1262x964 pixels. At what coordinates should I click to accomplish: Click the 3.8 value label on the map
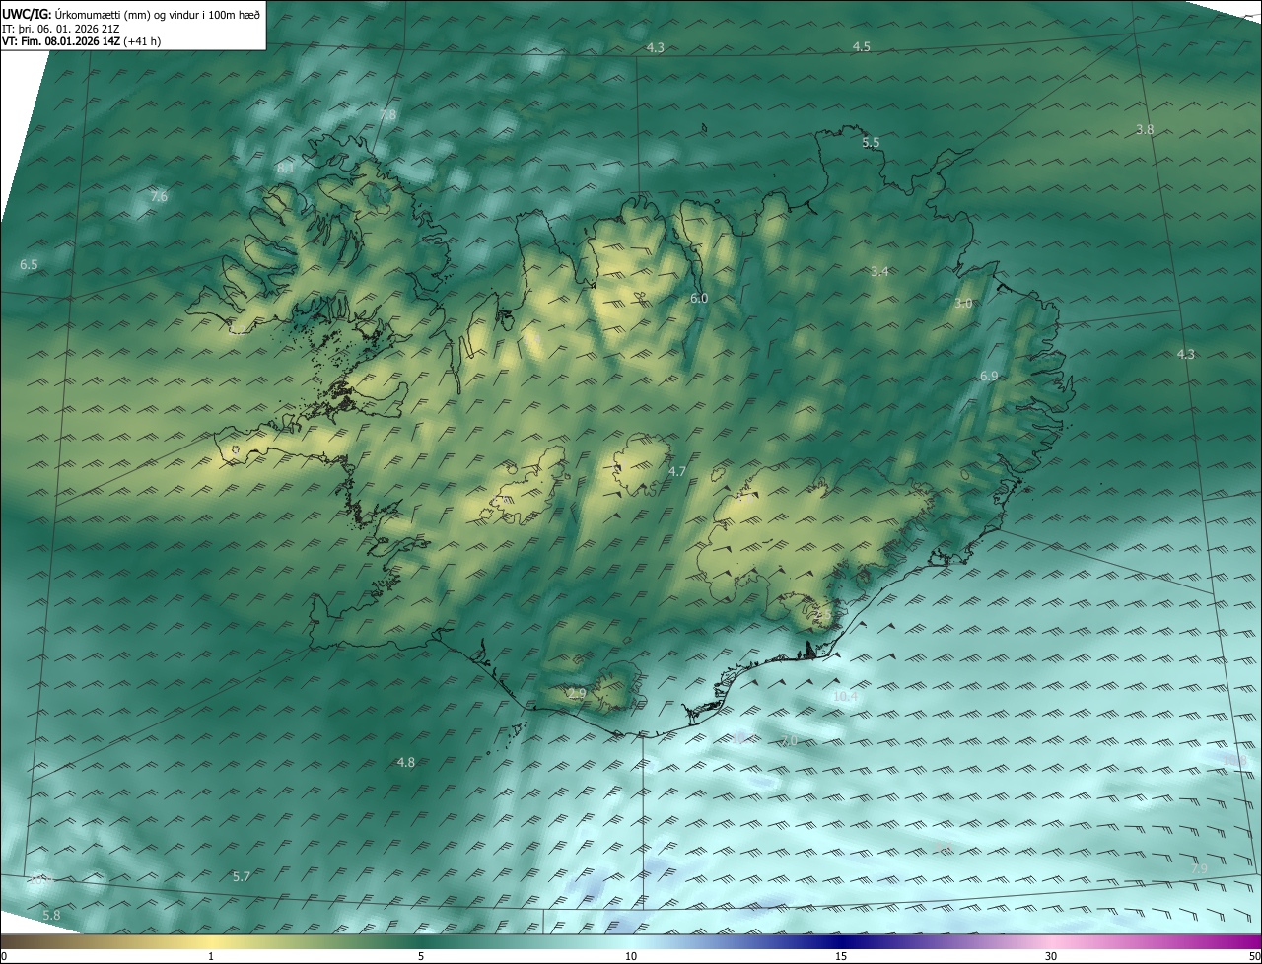coord(1145,129)
